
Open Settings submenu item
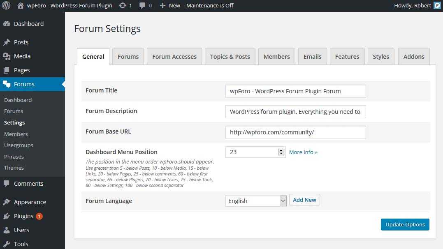pyautogui.click(x=14, y=122)
